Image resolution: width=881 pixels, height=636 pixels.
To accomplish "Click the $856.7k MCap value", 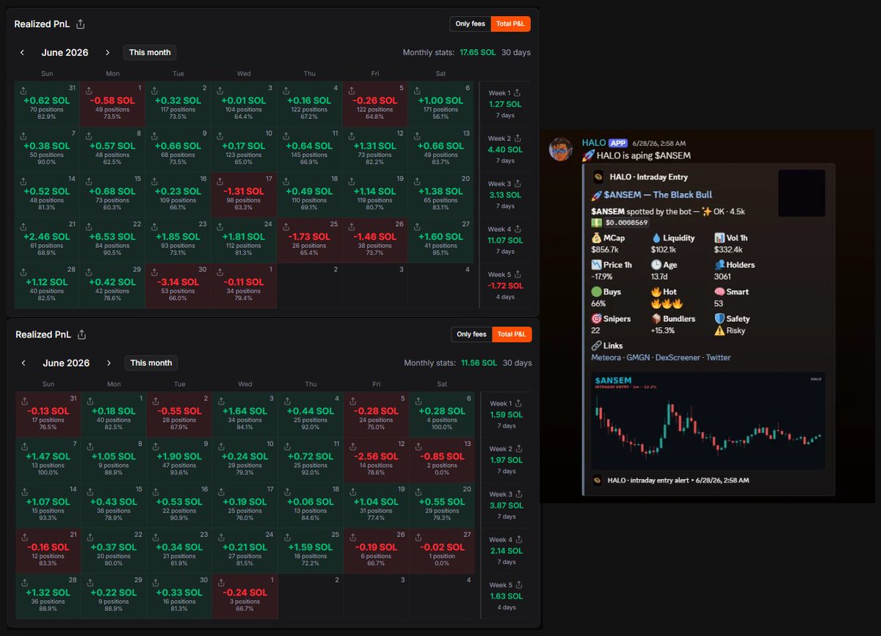I will pyautogui.click(x=605, y=250).
